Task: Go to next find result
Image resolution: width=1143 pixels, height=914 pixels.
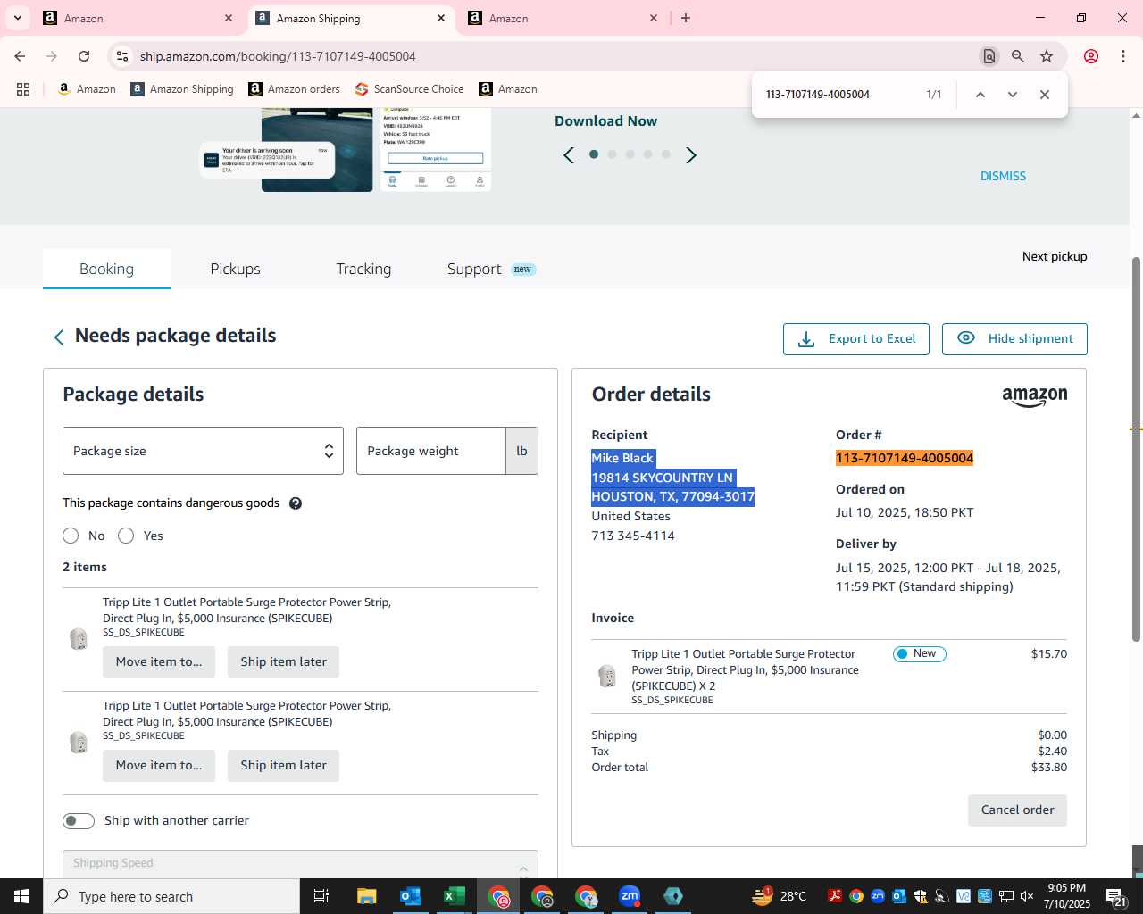Action: coord(1012,95)
